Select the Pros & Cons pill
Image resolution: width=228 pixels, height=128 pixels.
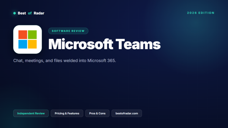pos(97,113)
